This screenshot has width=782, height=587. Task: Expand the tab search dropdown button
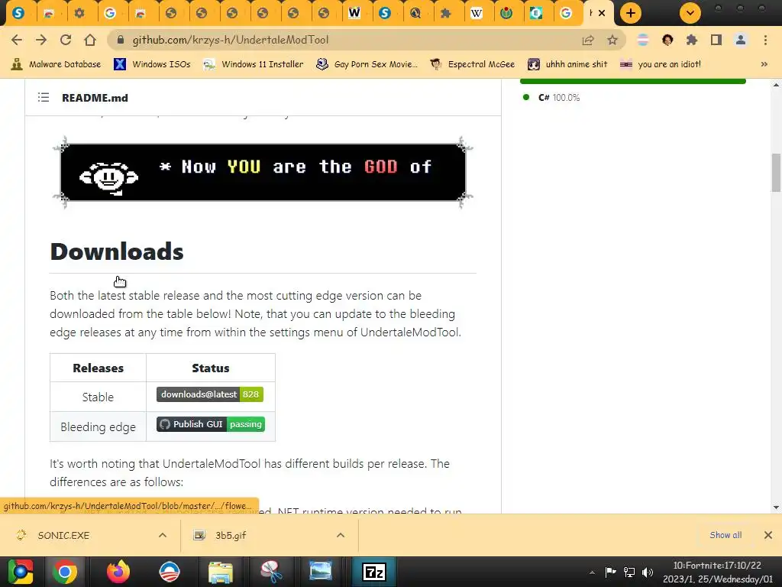690,13
